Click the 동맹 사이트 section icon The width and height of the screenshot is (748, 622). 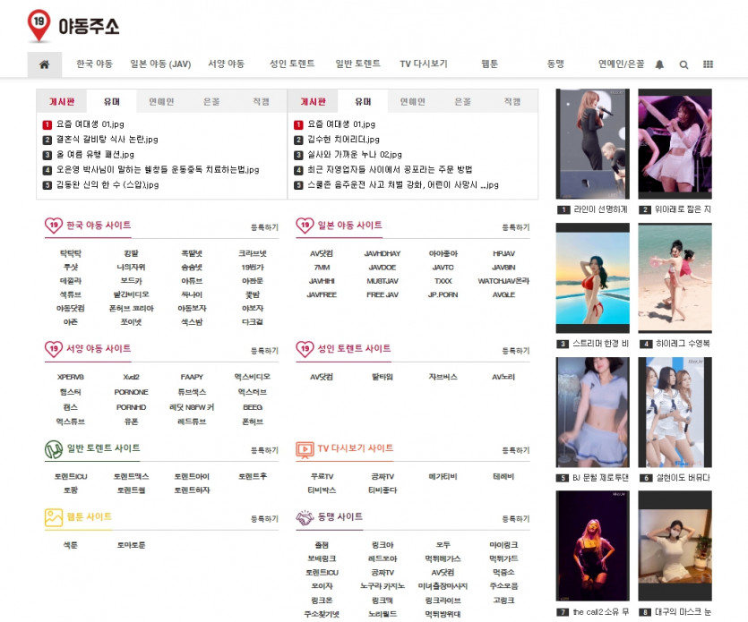[x=305, y=517]
